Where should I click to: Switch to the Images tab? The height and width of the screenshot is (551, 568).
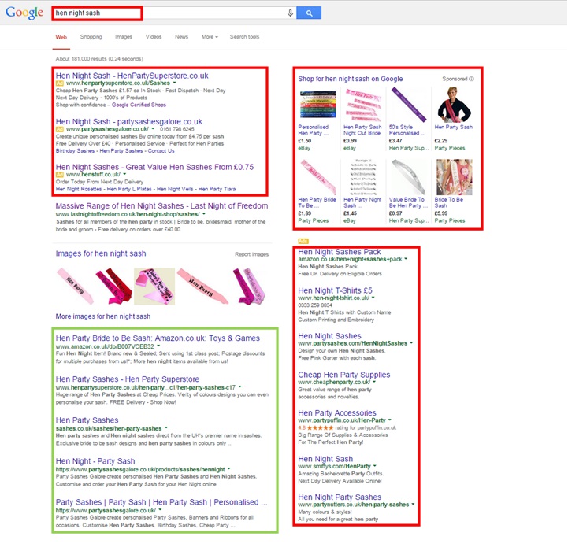coord(124,36)
